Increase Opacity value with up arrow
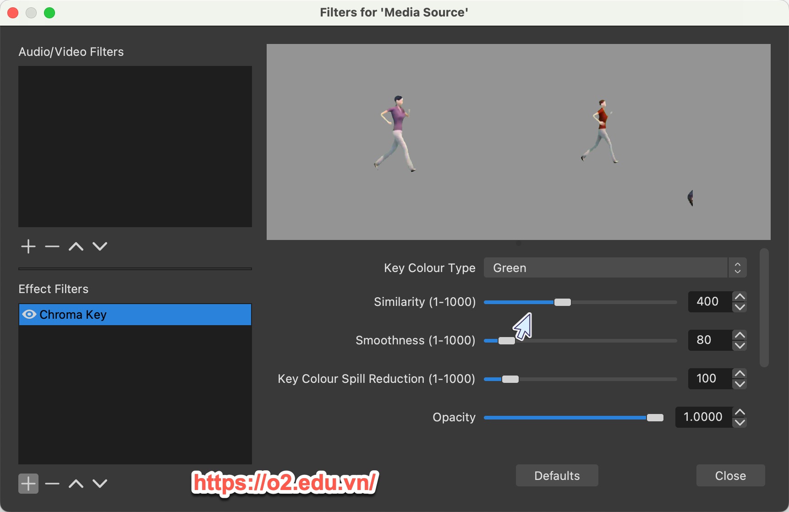 740,412
